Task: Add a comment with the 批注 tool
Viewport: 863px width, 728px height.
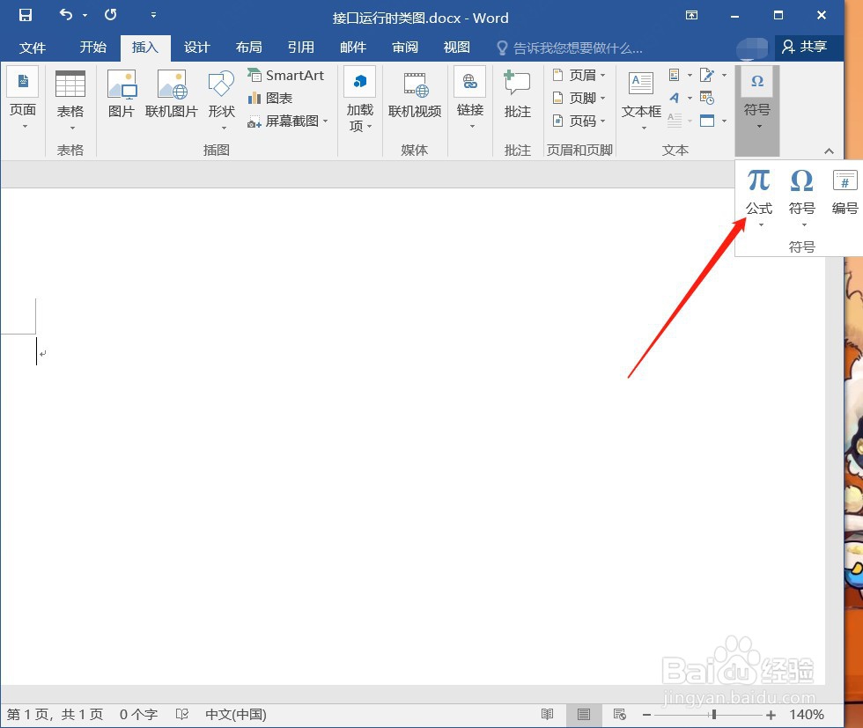Action: [x=516, y=97]
